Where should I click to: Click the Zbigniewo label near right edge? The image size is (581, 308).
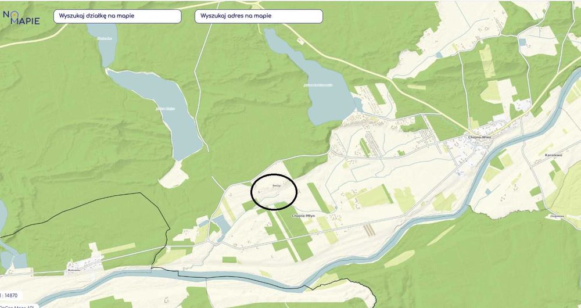[556, 216]
